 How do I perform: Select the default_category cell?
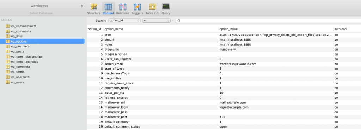(x=116, y=122)
